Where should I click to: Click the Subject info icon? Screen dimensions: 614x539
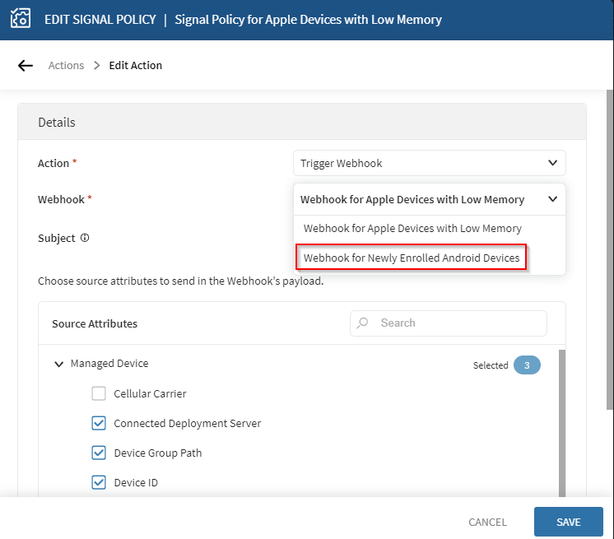[84, 238]
